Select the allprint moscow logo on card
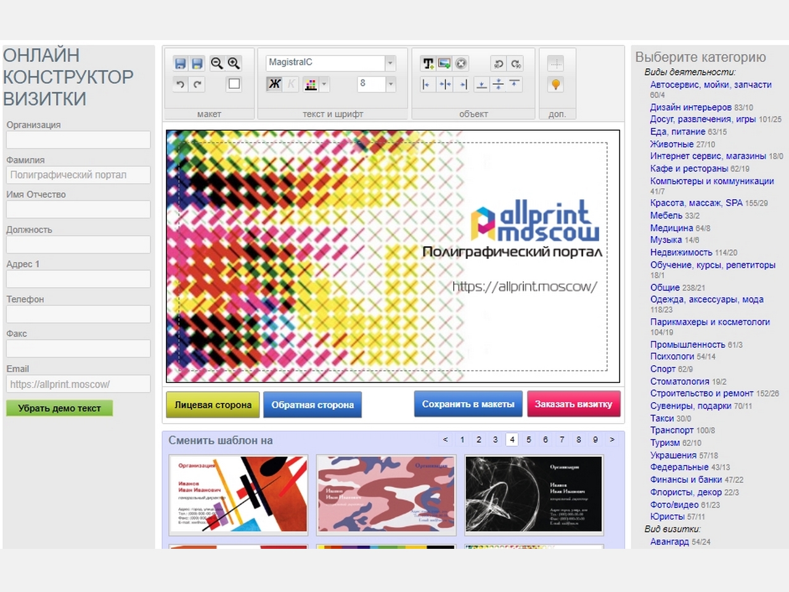This screenshot has width=789, height=592. [534, 220]
